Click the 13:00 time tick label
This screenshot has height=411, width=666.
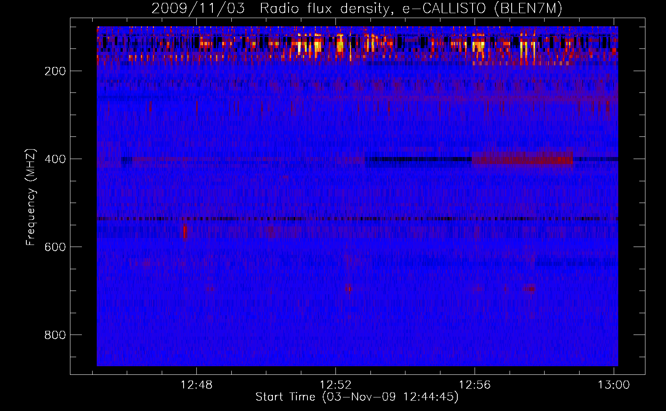tap(614, 385)
